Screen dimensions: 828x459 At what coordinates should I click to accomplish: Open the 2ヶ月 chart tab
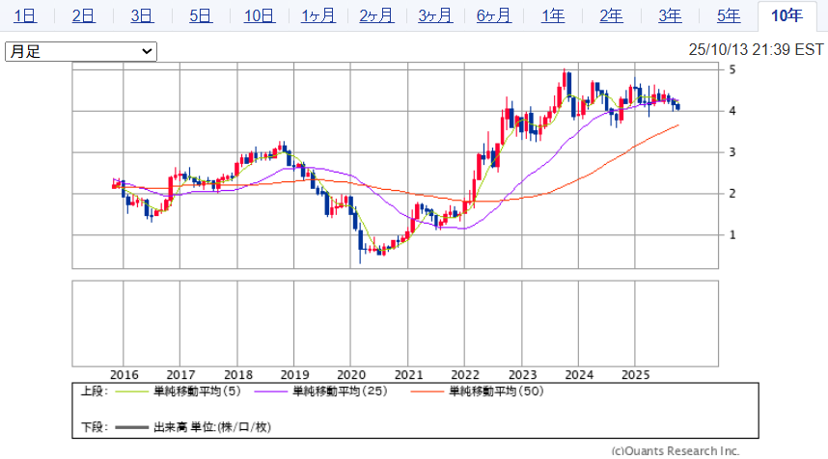pyautogui.click(x=376, y=15)
